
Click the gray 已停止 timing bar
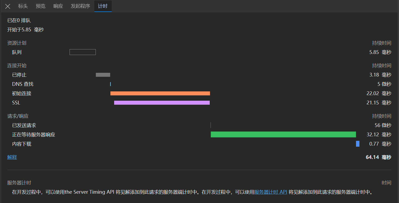pos(103,75)
